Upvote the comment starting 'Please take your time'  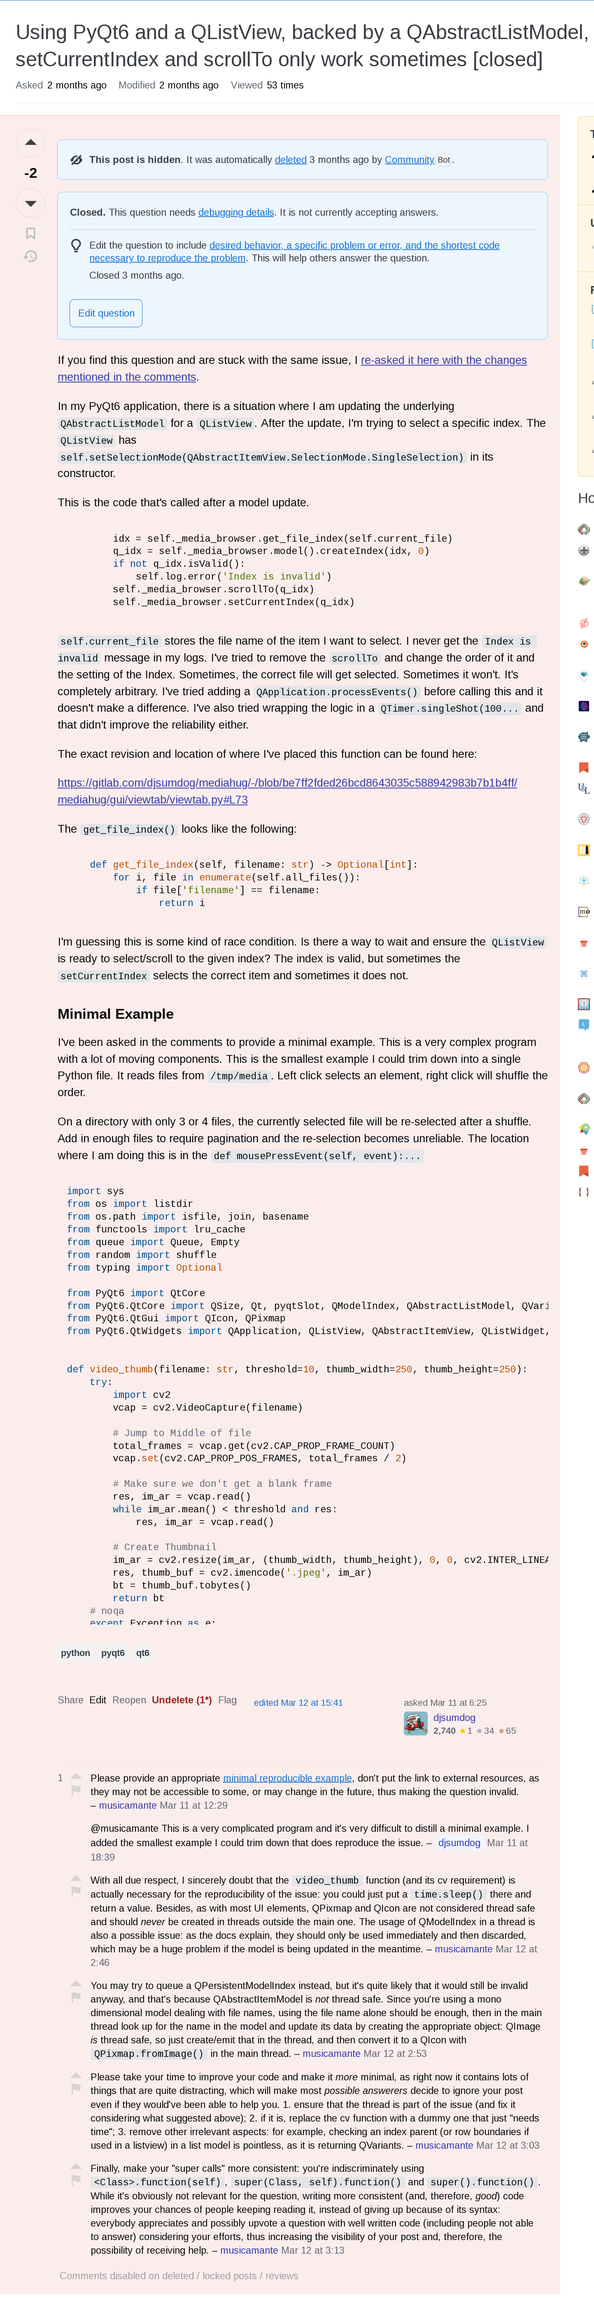76,2074
